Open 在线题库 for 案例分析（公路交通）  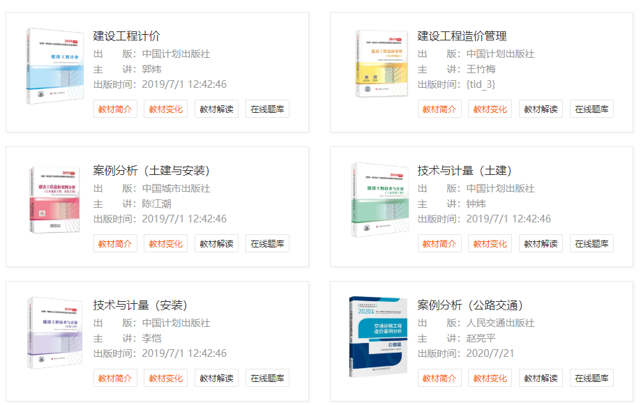[x=592, y=378]
